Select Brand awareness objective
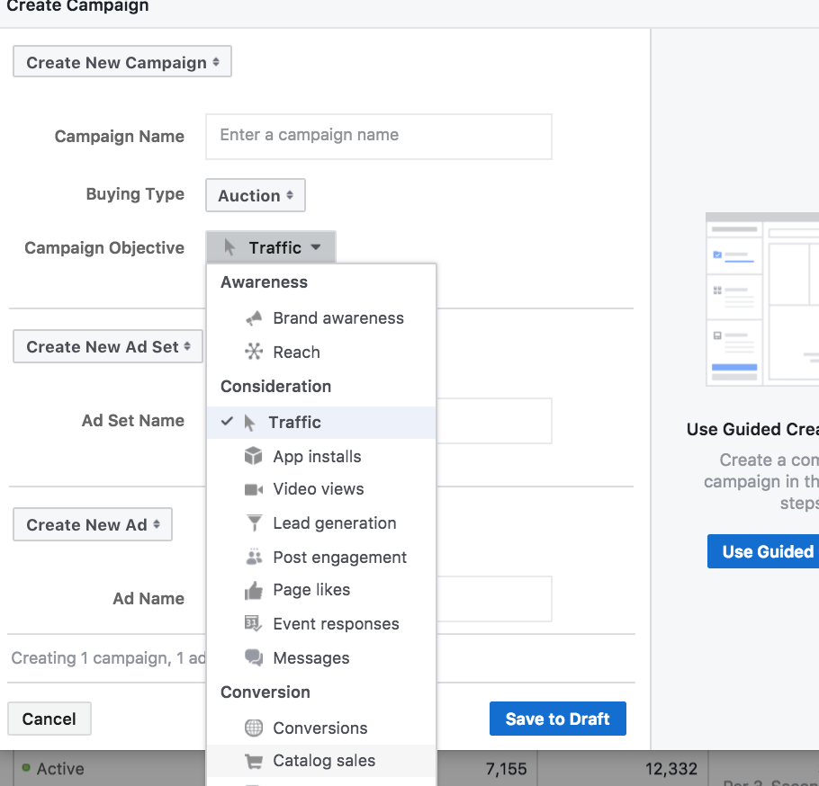This screenshot has height=786, width=819. [321, 317]
